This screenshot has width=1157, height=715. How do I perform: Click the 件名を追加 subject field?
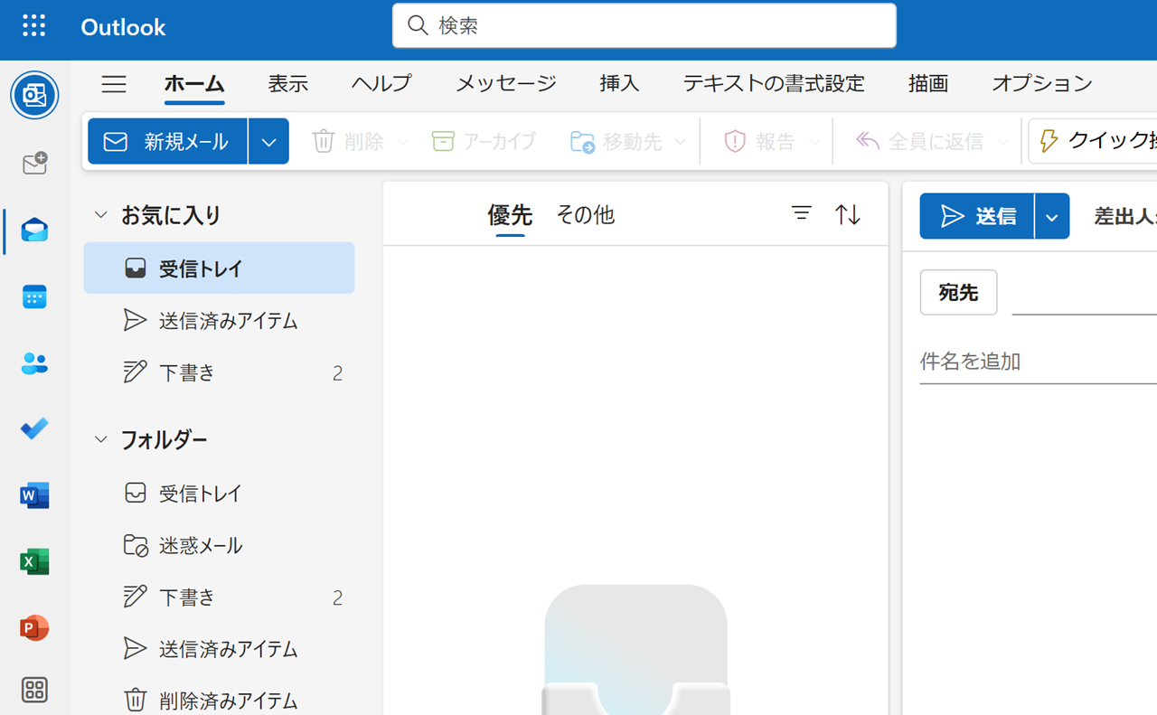[969, 361]
